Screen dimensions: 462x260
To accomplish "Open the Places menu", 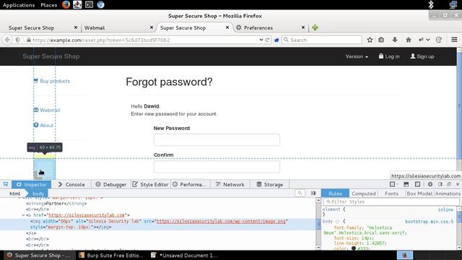I will [x=49, y=5].
